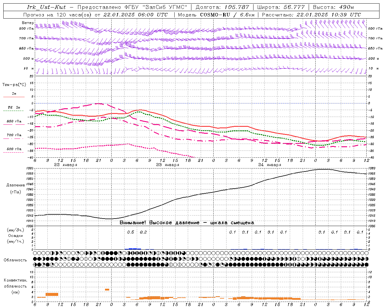This screenshot has height=307, width=384.
Task: Click the 500 м wind level label on left
Action: pos(29,58)
